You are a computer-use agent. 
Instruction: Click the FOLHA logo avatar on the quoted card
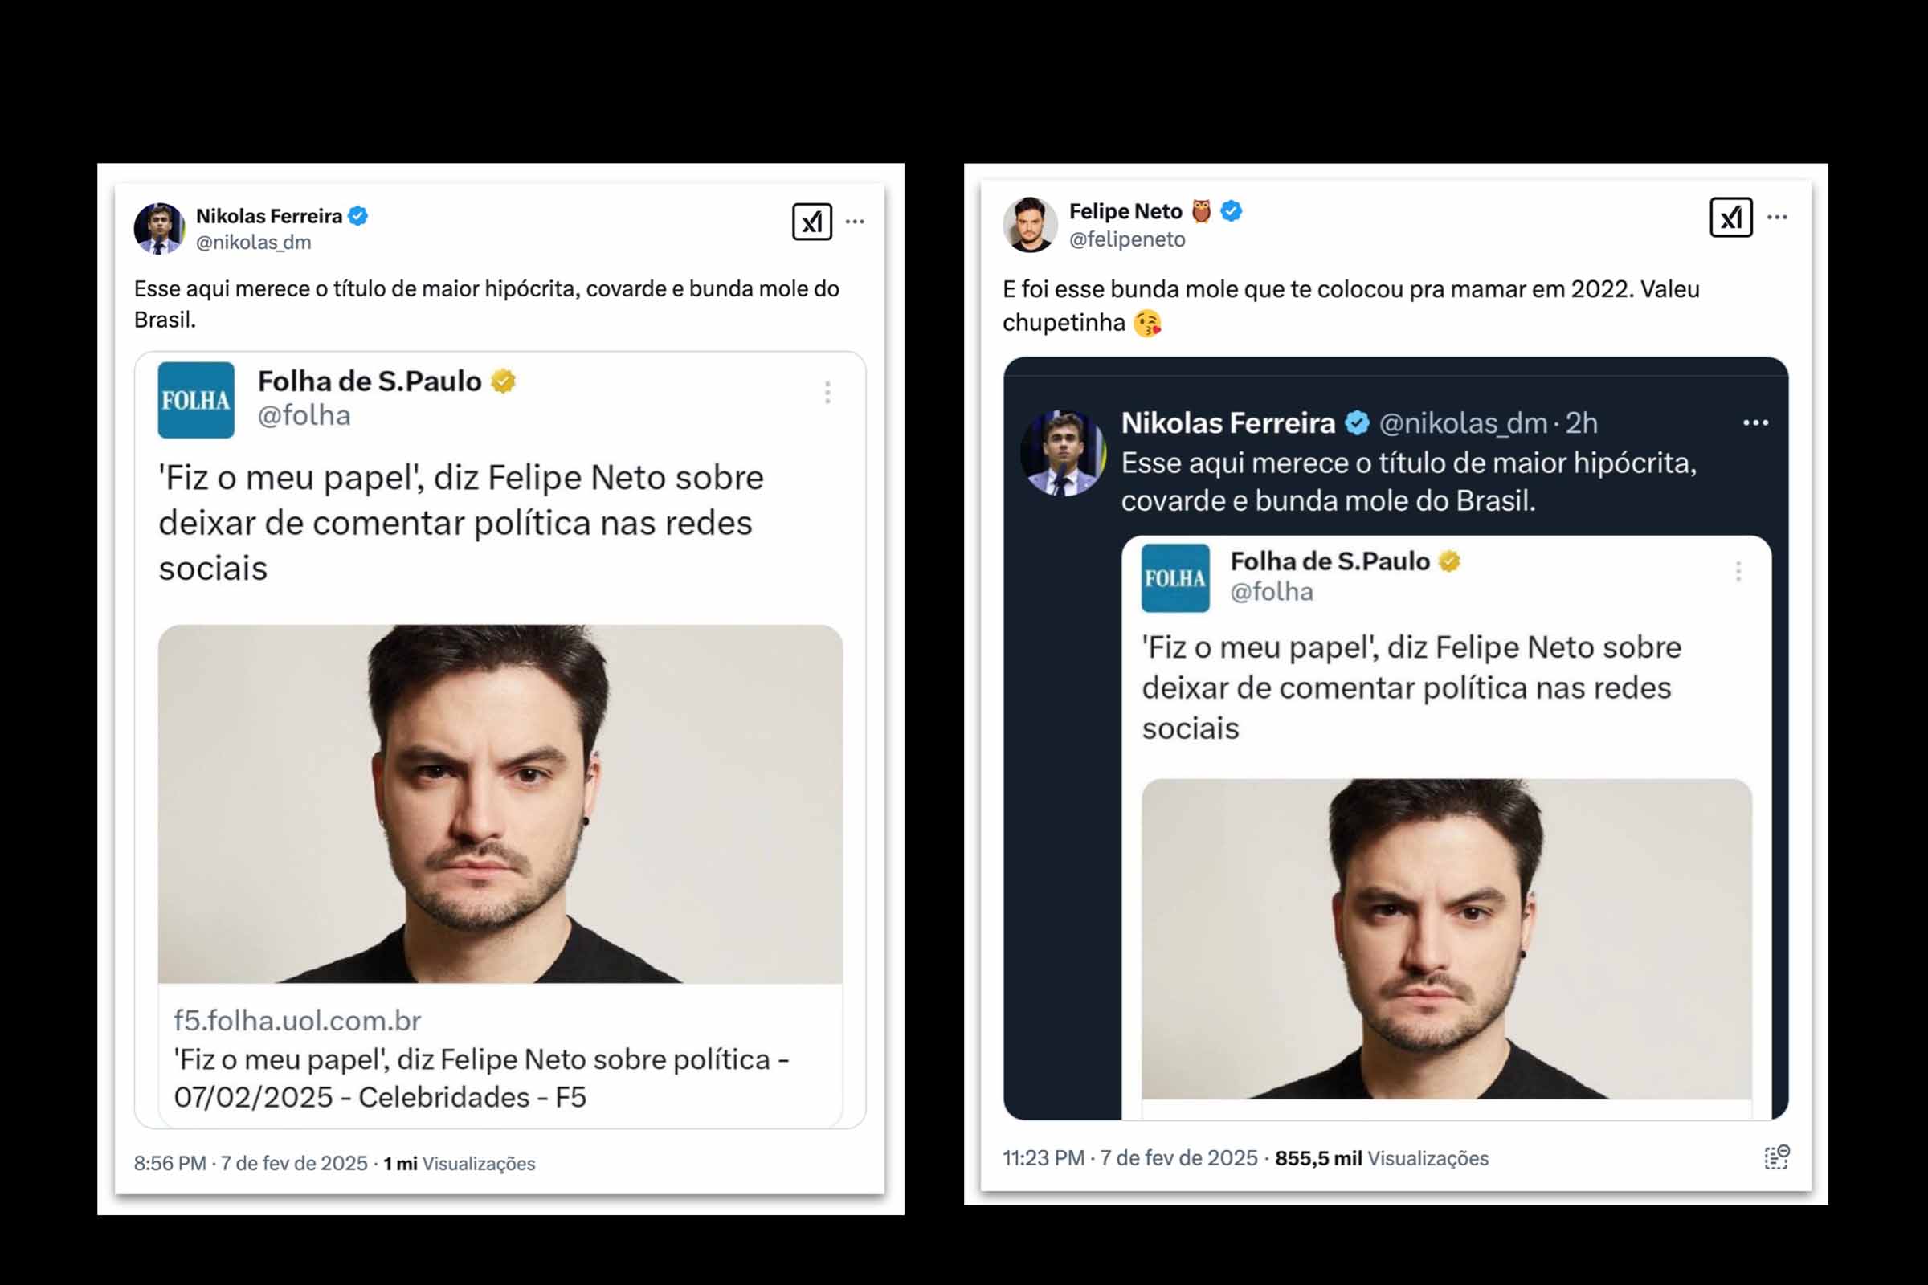coord(195,402)
